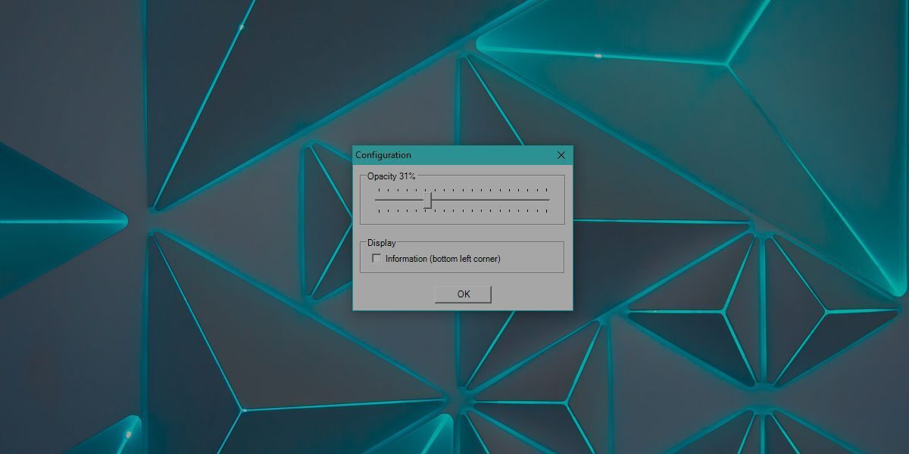The height and width of the screenshot is (454, 909).
Task: Close the Configuration dialog
Action: pyautogui.click(x=561, y=155)
